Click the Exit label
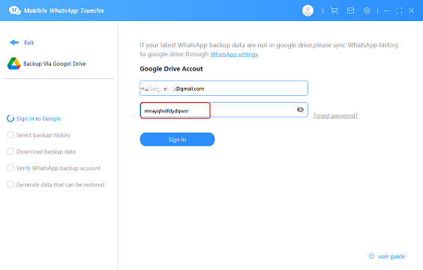This screenshot has height=270, width=423. tap(28, 43)
